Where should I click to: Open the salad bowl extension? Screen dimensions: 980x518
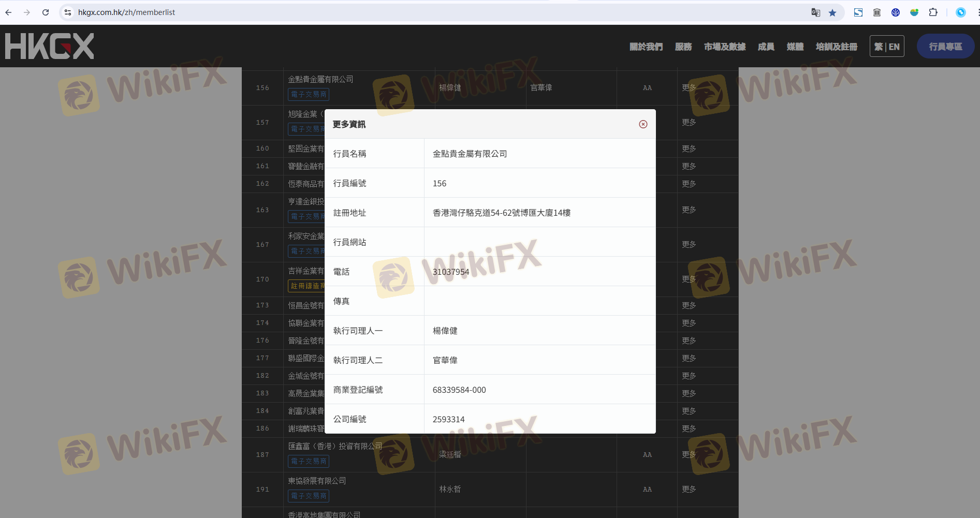click(914, 12)
